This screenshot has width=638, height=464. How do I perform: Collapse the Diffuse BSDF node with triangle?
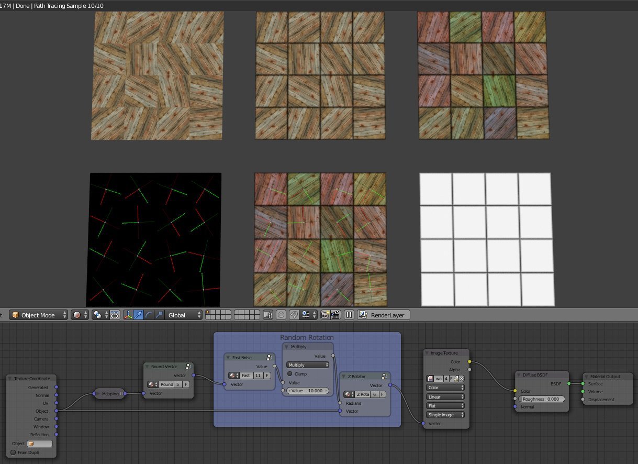(x=519, y=375)
